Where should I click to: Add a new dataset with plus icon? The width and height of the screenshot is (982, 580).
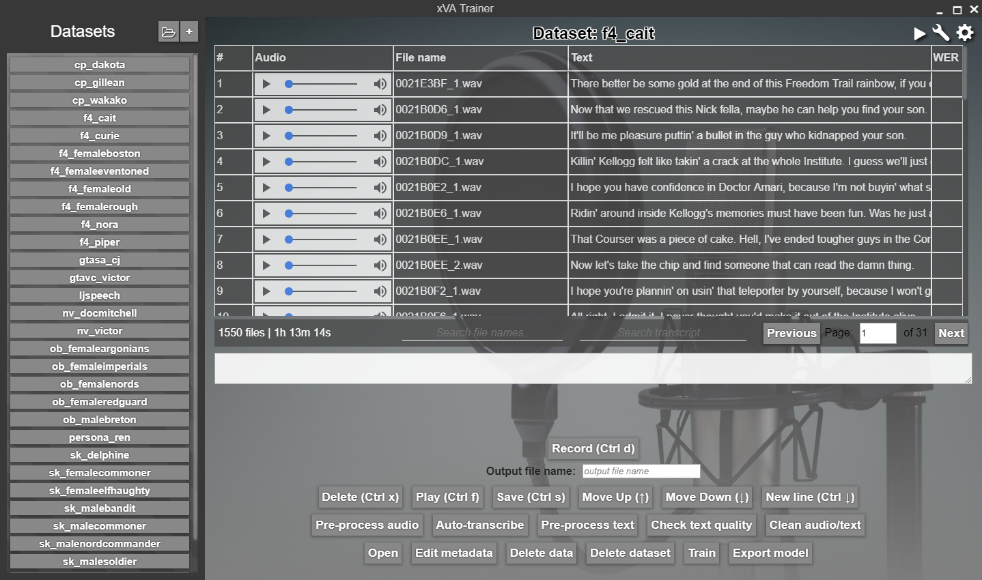point(189,31)
